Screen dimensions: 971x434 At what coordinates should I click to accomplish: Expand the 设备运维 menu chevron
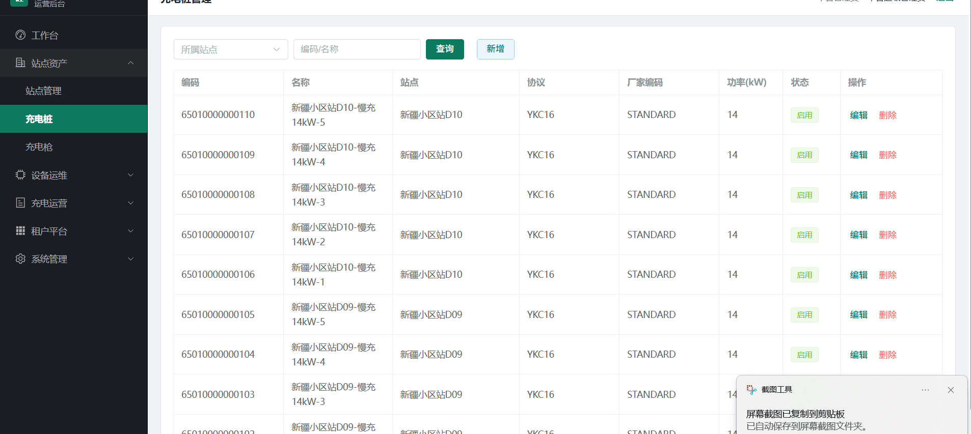130,175
